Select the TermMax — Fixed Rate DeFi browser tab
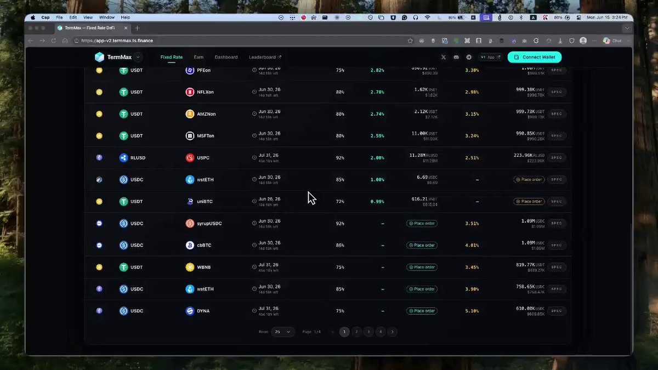658x370 pixels. pyautogui.click(x=92, y=28)
